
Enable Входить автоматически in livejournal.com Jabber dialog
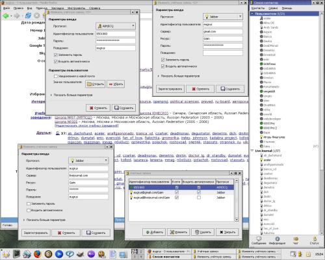click(29, 211)
